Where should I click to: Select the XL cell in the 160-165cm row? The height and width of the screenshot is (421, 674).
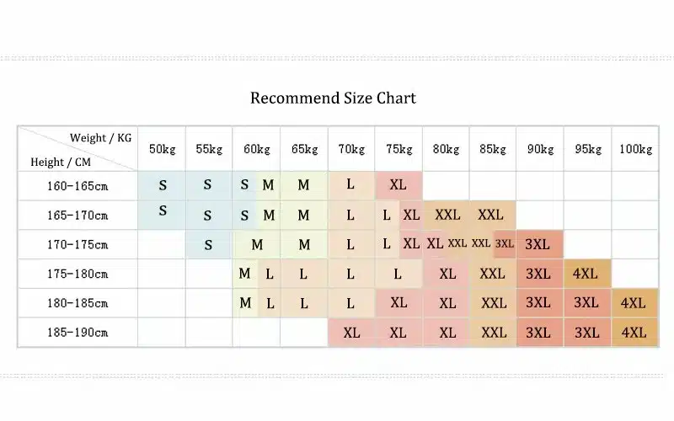tap(399, 184)
